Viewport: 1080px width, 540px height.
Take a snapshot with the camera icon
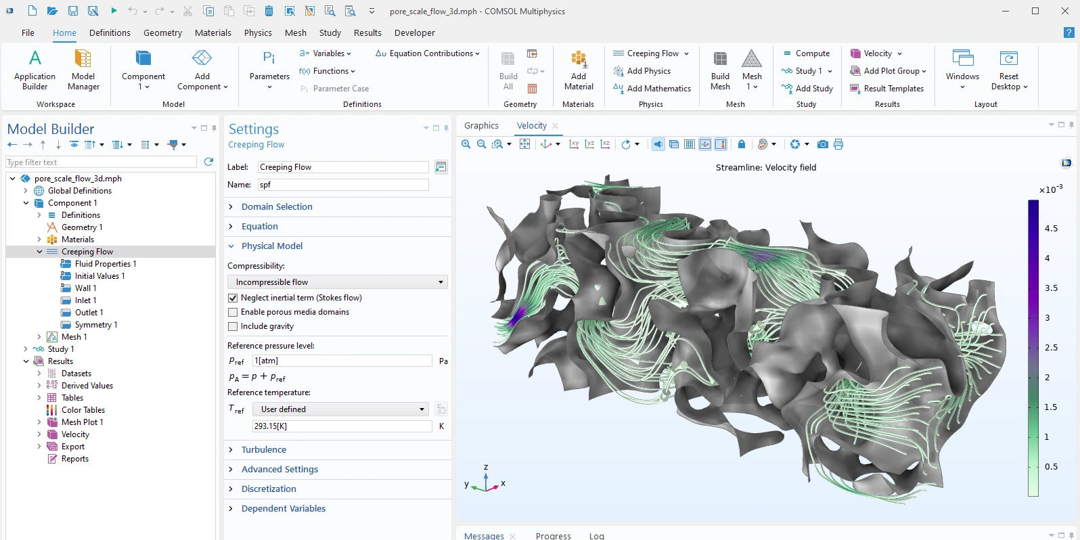[x=822, y=144]
